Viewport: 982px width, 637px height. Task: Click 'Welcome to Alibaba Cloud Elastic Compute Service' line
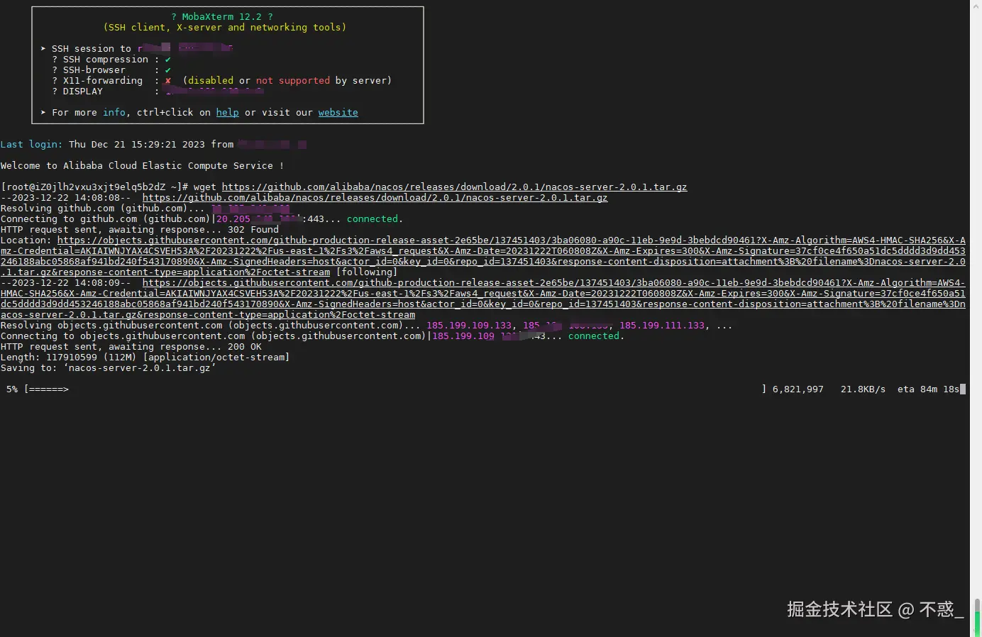pos(142,165)
